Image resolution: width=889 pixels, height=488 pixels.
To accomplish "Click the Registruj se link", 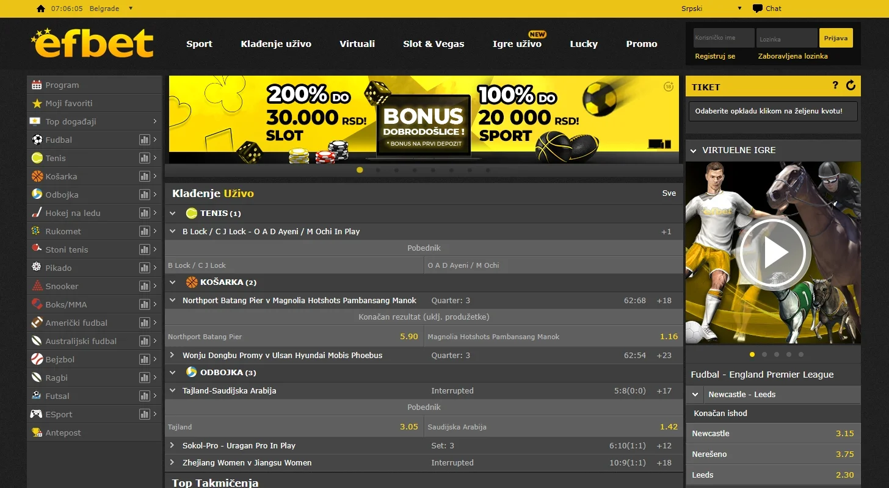I will pos(715,56).
